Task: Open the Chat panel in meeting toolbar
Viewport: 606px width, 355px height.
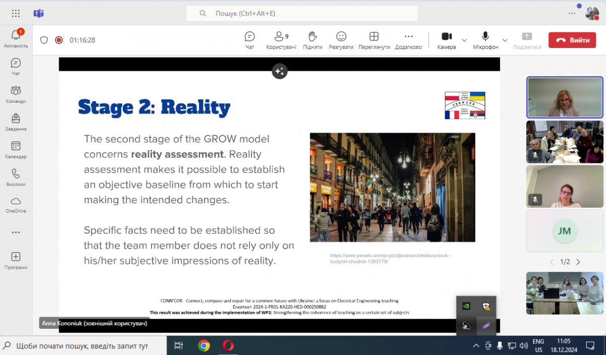Action: (249, 40)
